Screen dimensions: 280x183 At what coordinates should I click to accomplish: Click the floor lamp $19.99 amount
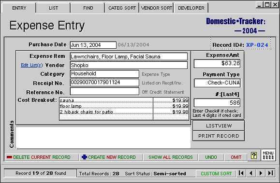point(171,106)
